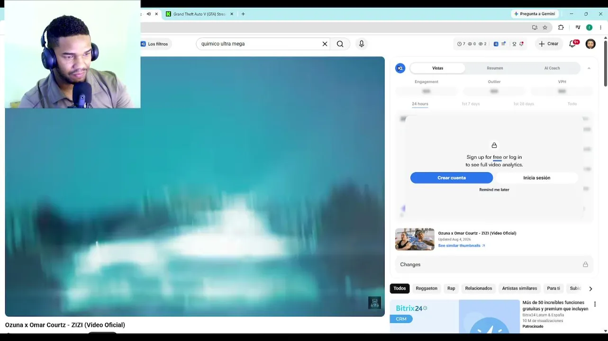Select the 1st 7 days time range
This screenshot has width=608, height=341.
(471, 104)
